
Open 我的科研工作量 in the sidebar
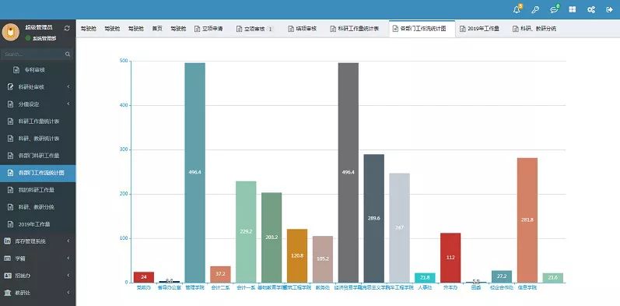38,190
